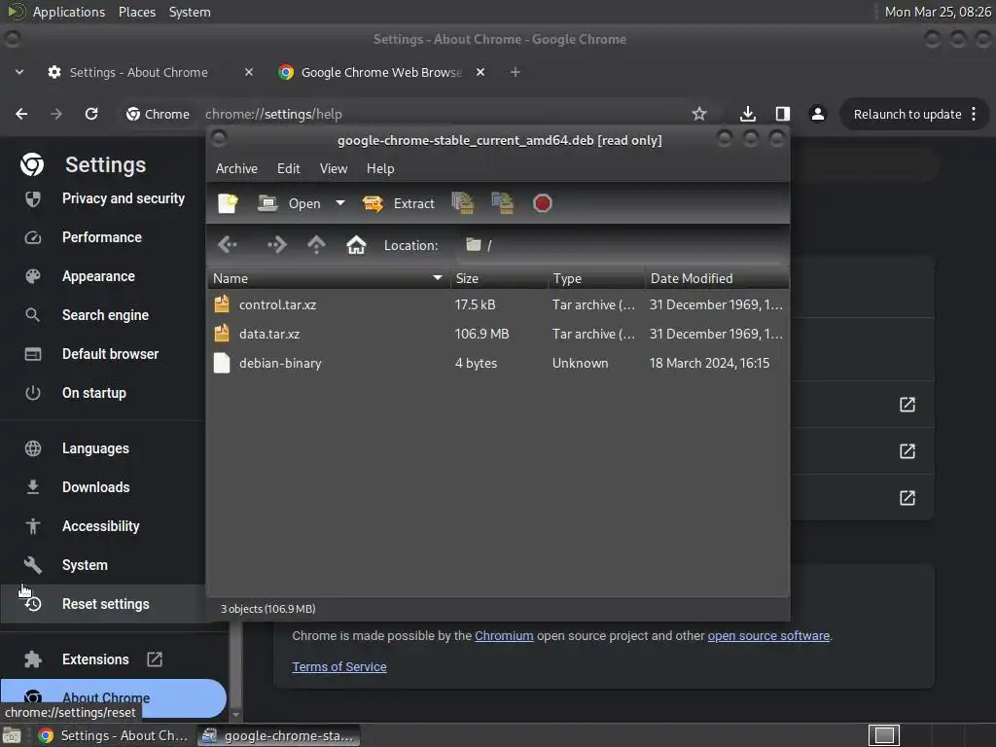Image resolution: width=996 pixels, height=747 pixels.
Task: Open the System menu in the top panel
Action: click(190, 12)
